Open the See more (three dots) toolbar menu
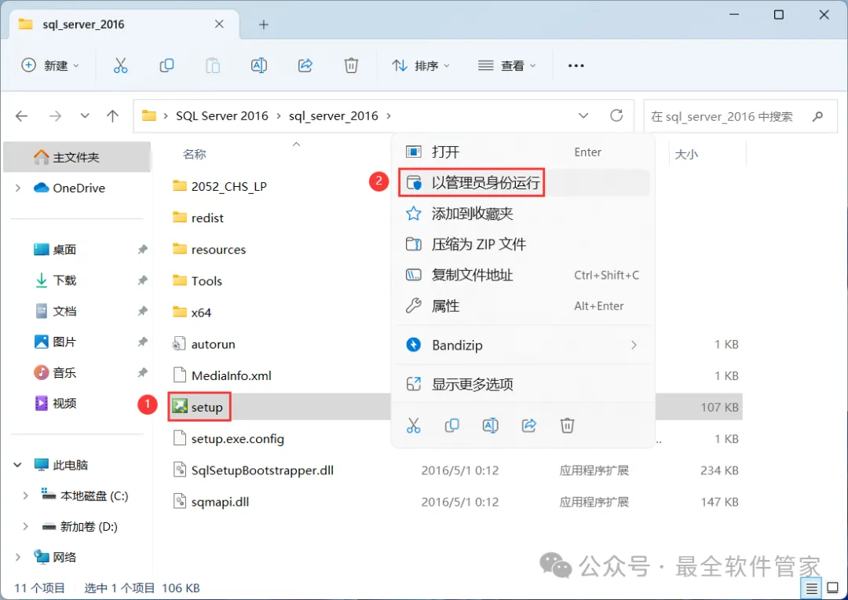The image size is (848, 600). 576,65
